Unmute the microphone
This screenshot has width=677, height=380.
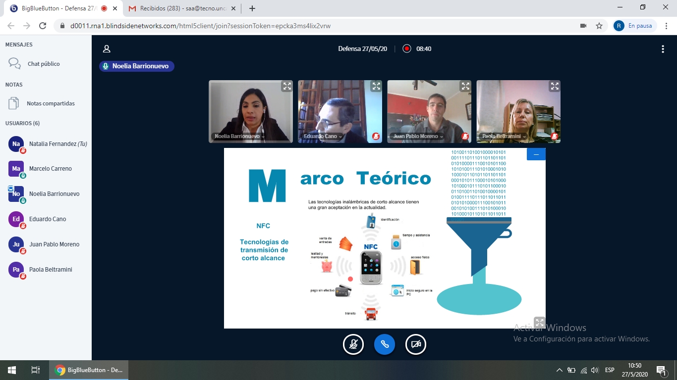click(x=353, y=344)
